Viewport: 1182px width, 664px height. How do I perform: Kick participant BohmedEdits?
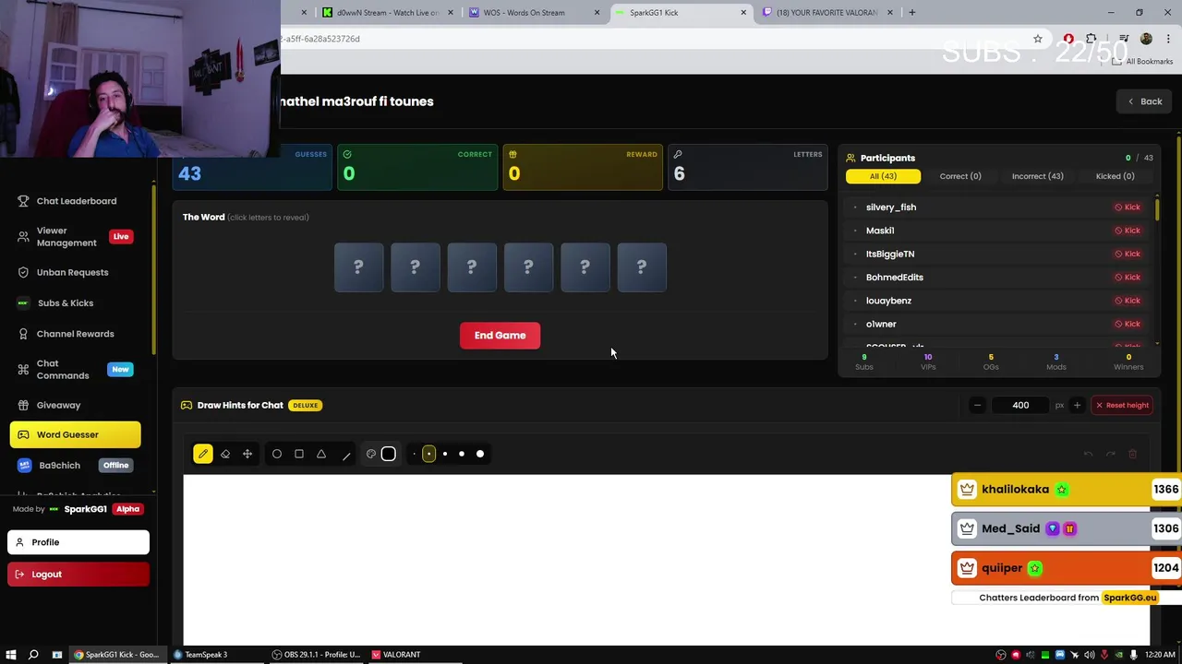pos(1128,277)
